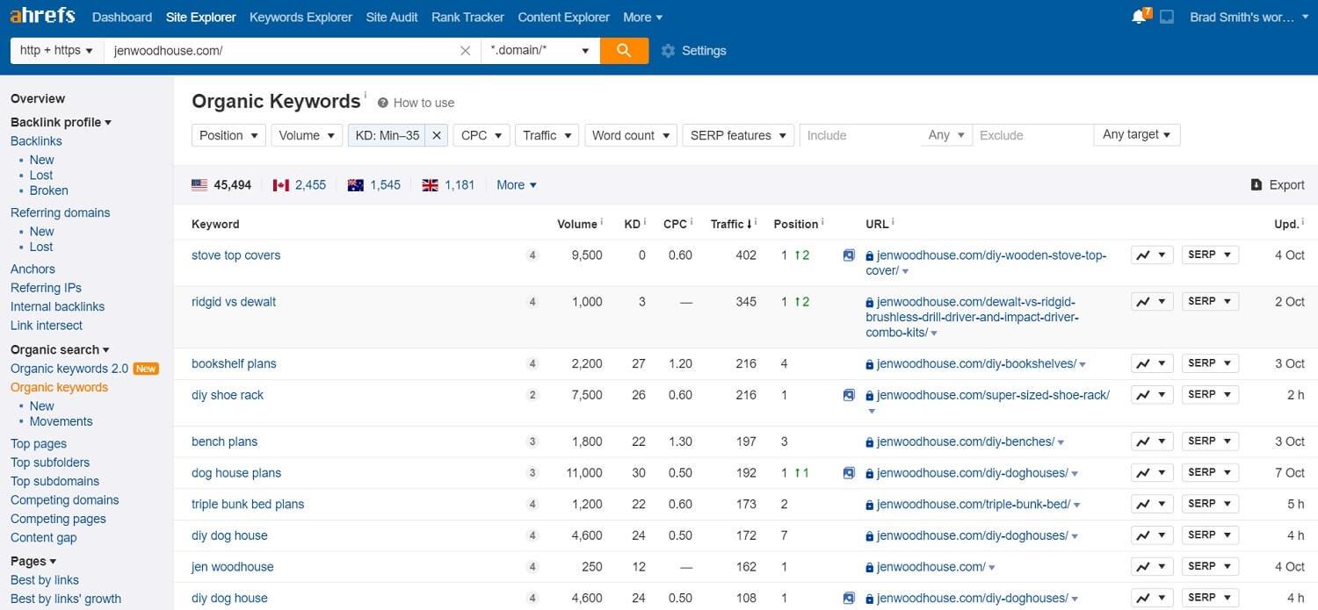Open the Volume filter dropdown
The height and width of the screenshot is (610, 1318).
pyautogui.click(x=307, y=135)
